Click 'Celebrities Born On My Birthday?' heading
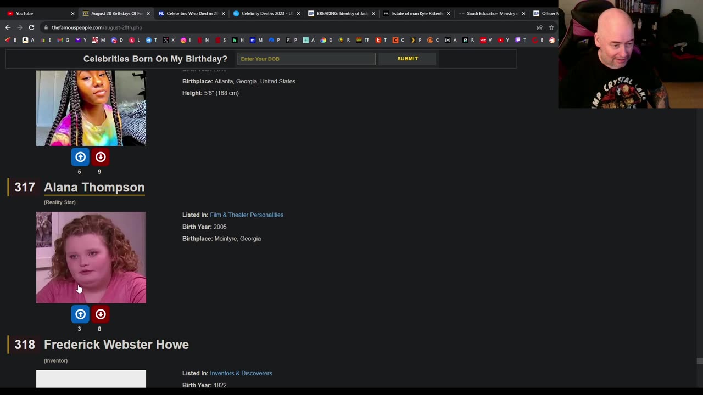 pos(155,59)
